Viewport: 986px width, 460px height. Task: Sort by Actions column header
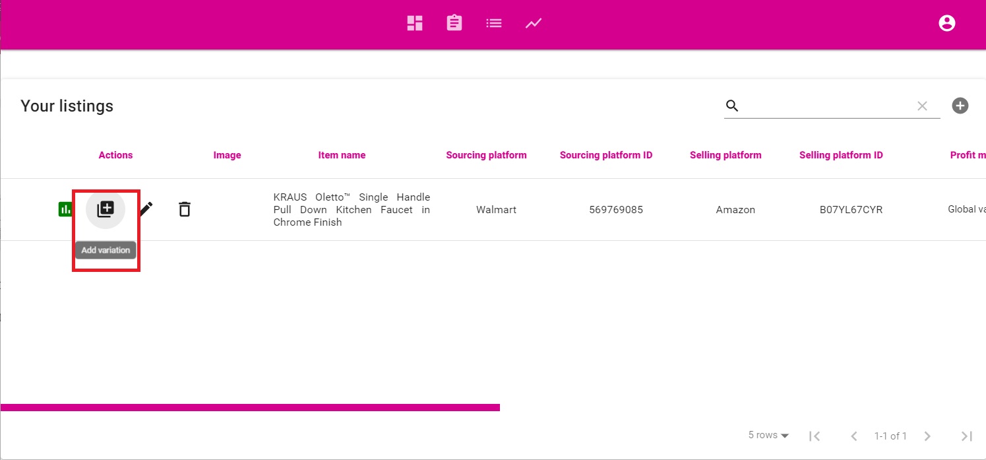coord(115,155)
